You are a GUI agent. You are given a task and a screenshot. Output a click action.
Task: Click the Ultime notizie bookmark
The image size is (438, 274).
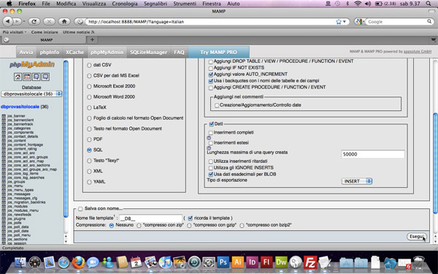pyautogui.click(x=79, y=32)
